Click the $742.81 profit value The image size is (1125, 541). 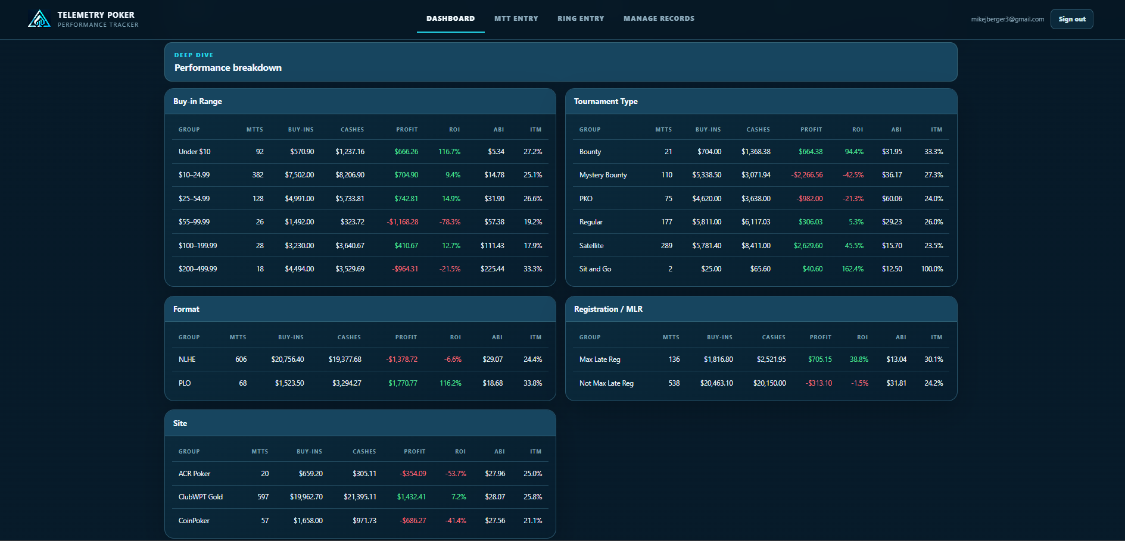point(406,199)
